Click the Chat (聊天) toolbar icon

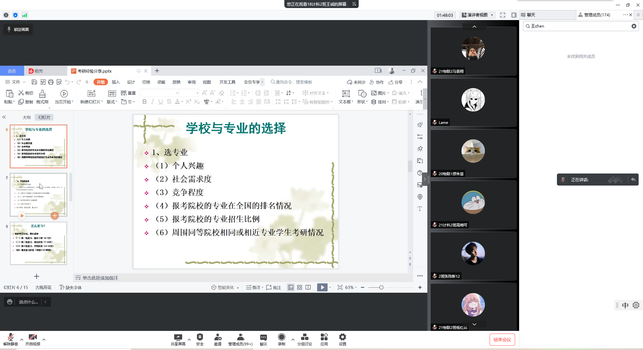[x=264, y=338]
